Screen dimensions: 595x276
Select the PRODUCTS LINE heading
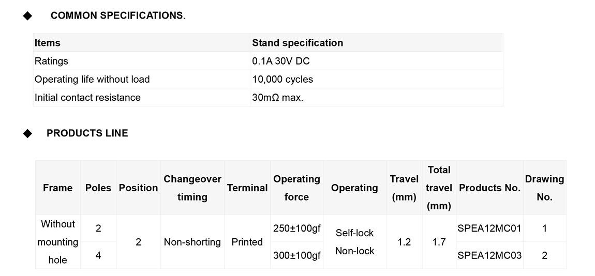click(87, 133)
